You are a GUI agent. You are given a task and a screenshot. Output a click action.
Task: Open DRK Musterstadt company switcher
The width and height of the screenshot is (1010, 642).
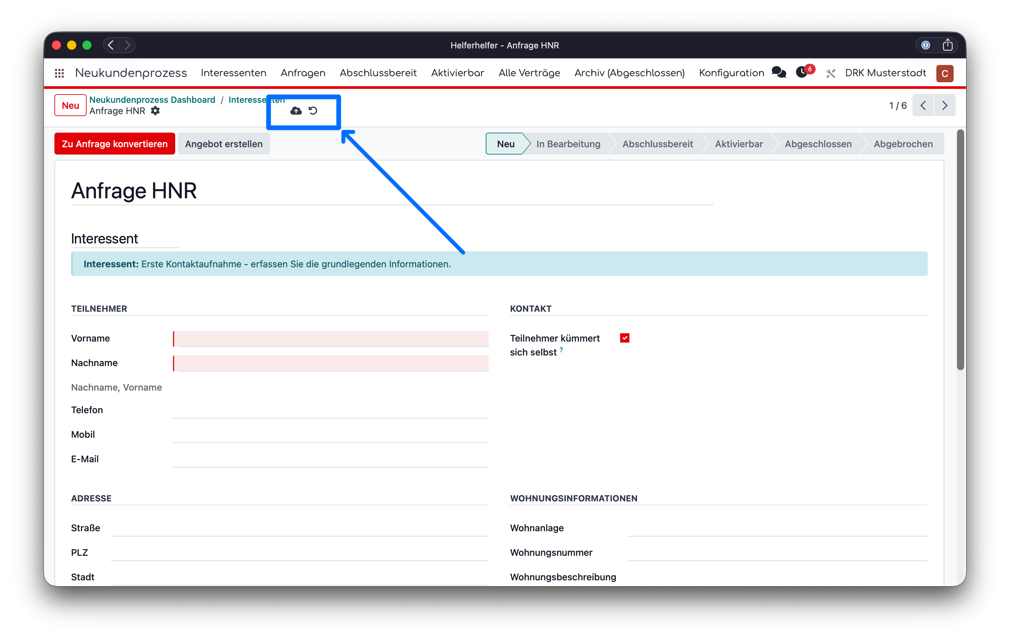(x=886, y=73)
